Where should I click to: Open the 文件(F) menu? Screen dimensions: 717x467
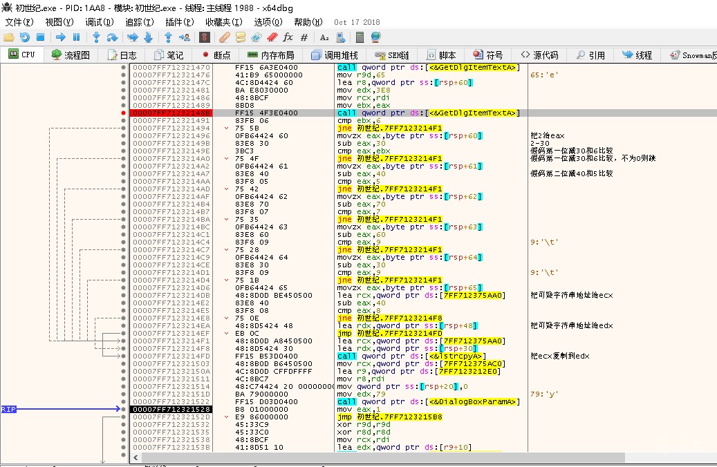[x=19, y=22]
